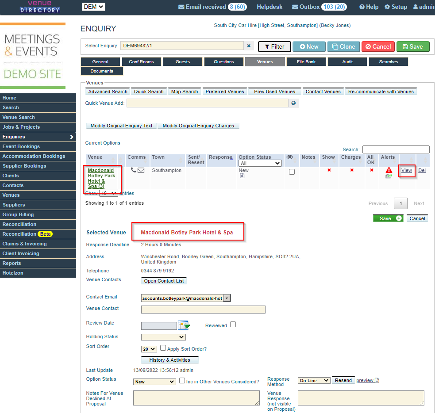435x413 pixels.
Task: Click the red X in Charges column
Action: (x=352, y=170)
